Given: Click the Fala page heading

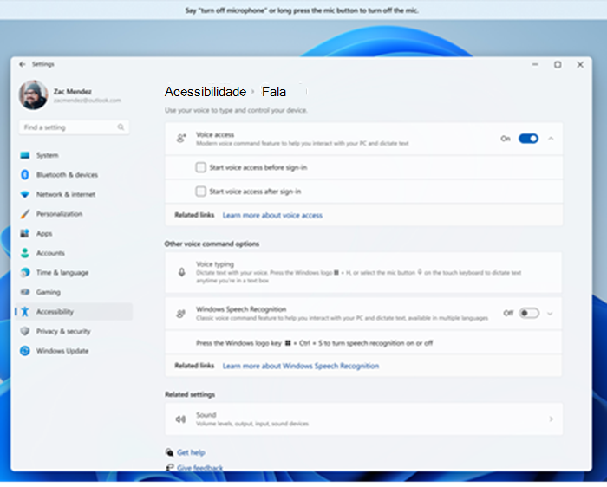Looking at the screenshot, I should (274, 92).
